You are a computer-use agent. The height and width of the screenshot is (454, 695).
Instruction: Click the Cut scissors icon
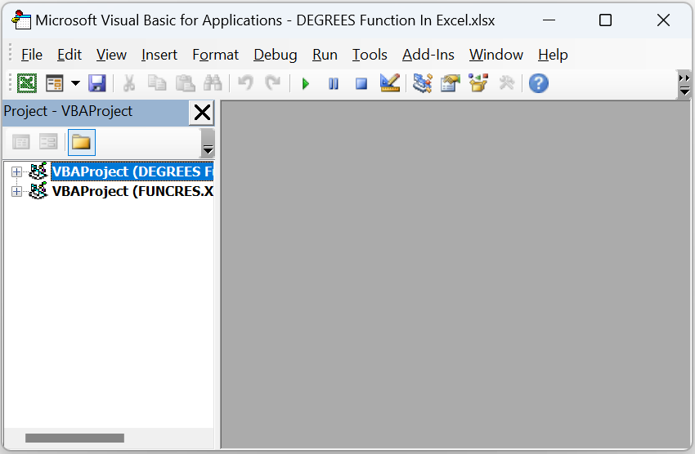(129, 83)
